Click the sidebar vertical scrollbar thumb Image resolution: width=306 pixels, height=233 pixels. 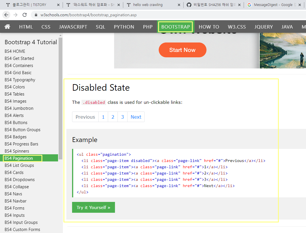(61, 98)
